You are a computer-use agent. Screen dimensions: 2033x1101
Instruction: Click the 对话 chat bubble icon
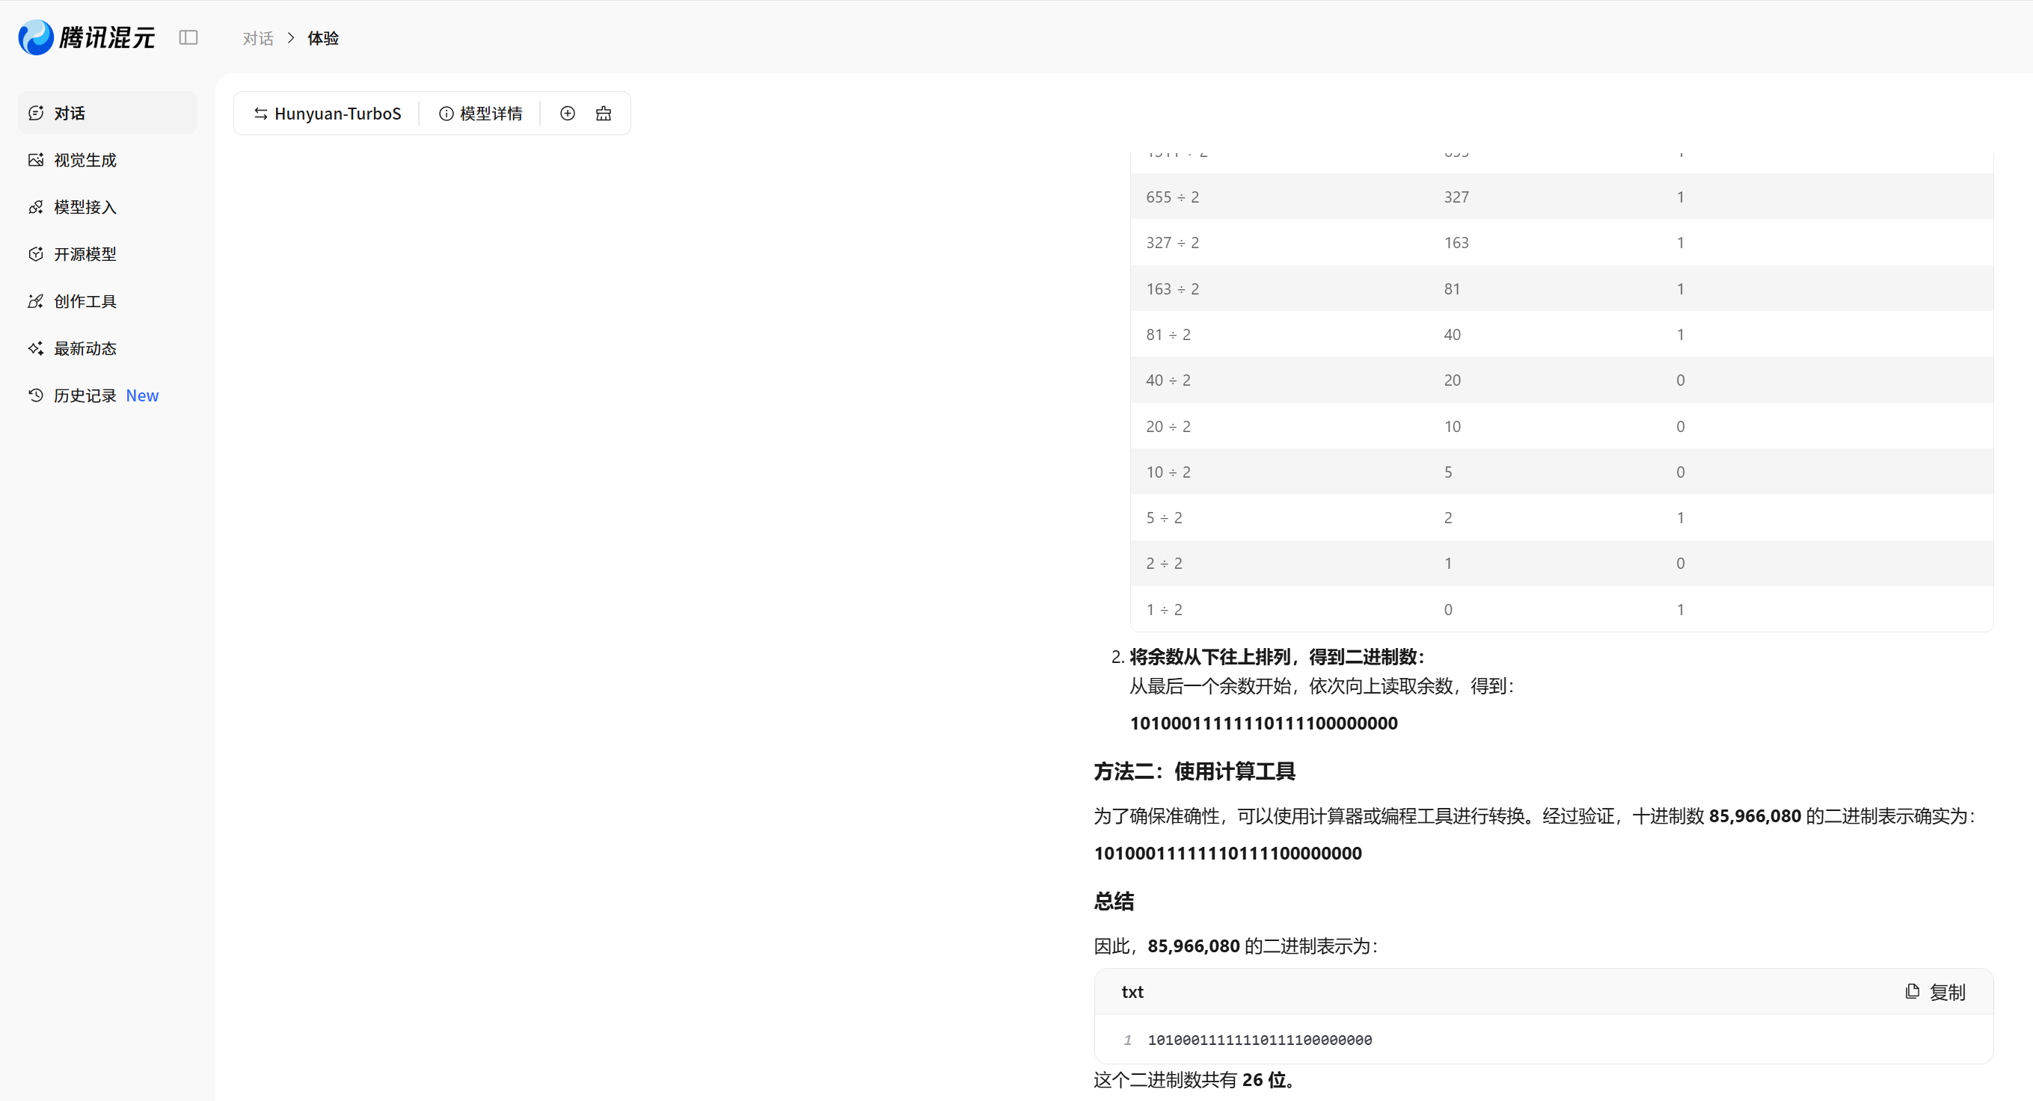(x=35, y=113)
